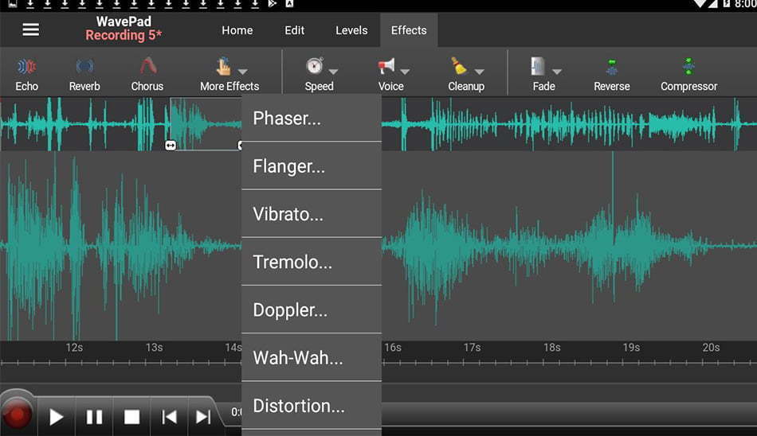The height and width of the screenshot is (436, 757).
Task: Choose Doppler from the effects menu
Action: pos(312,309)
